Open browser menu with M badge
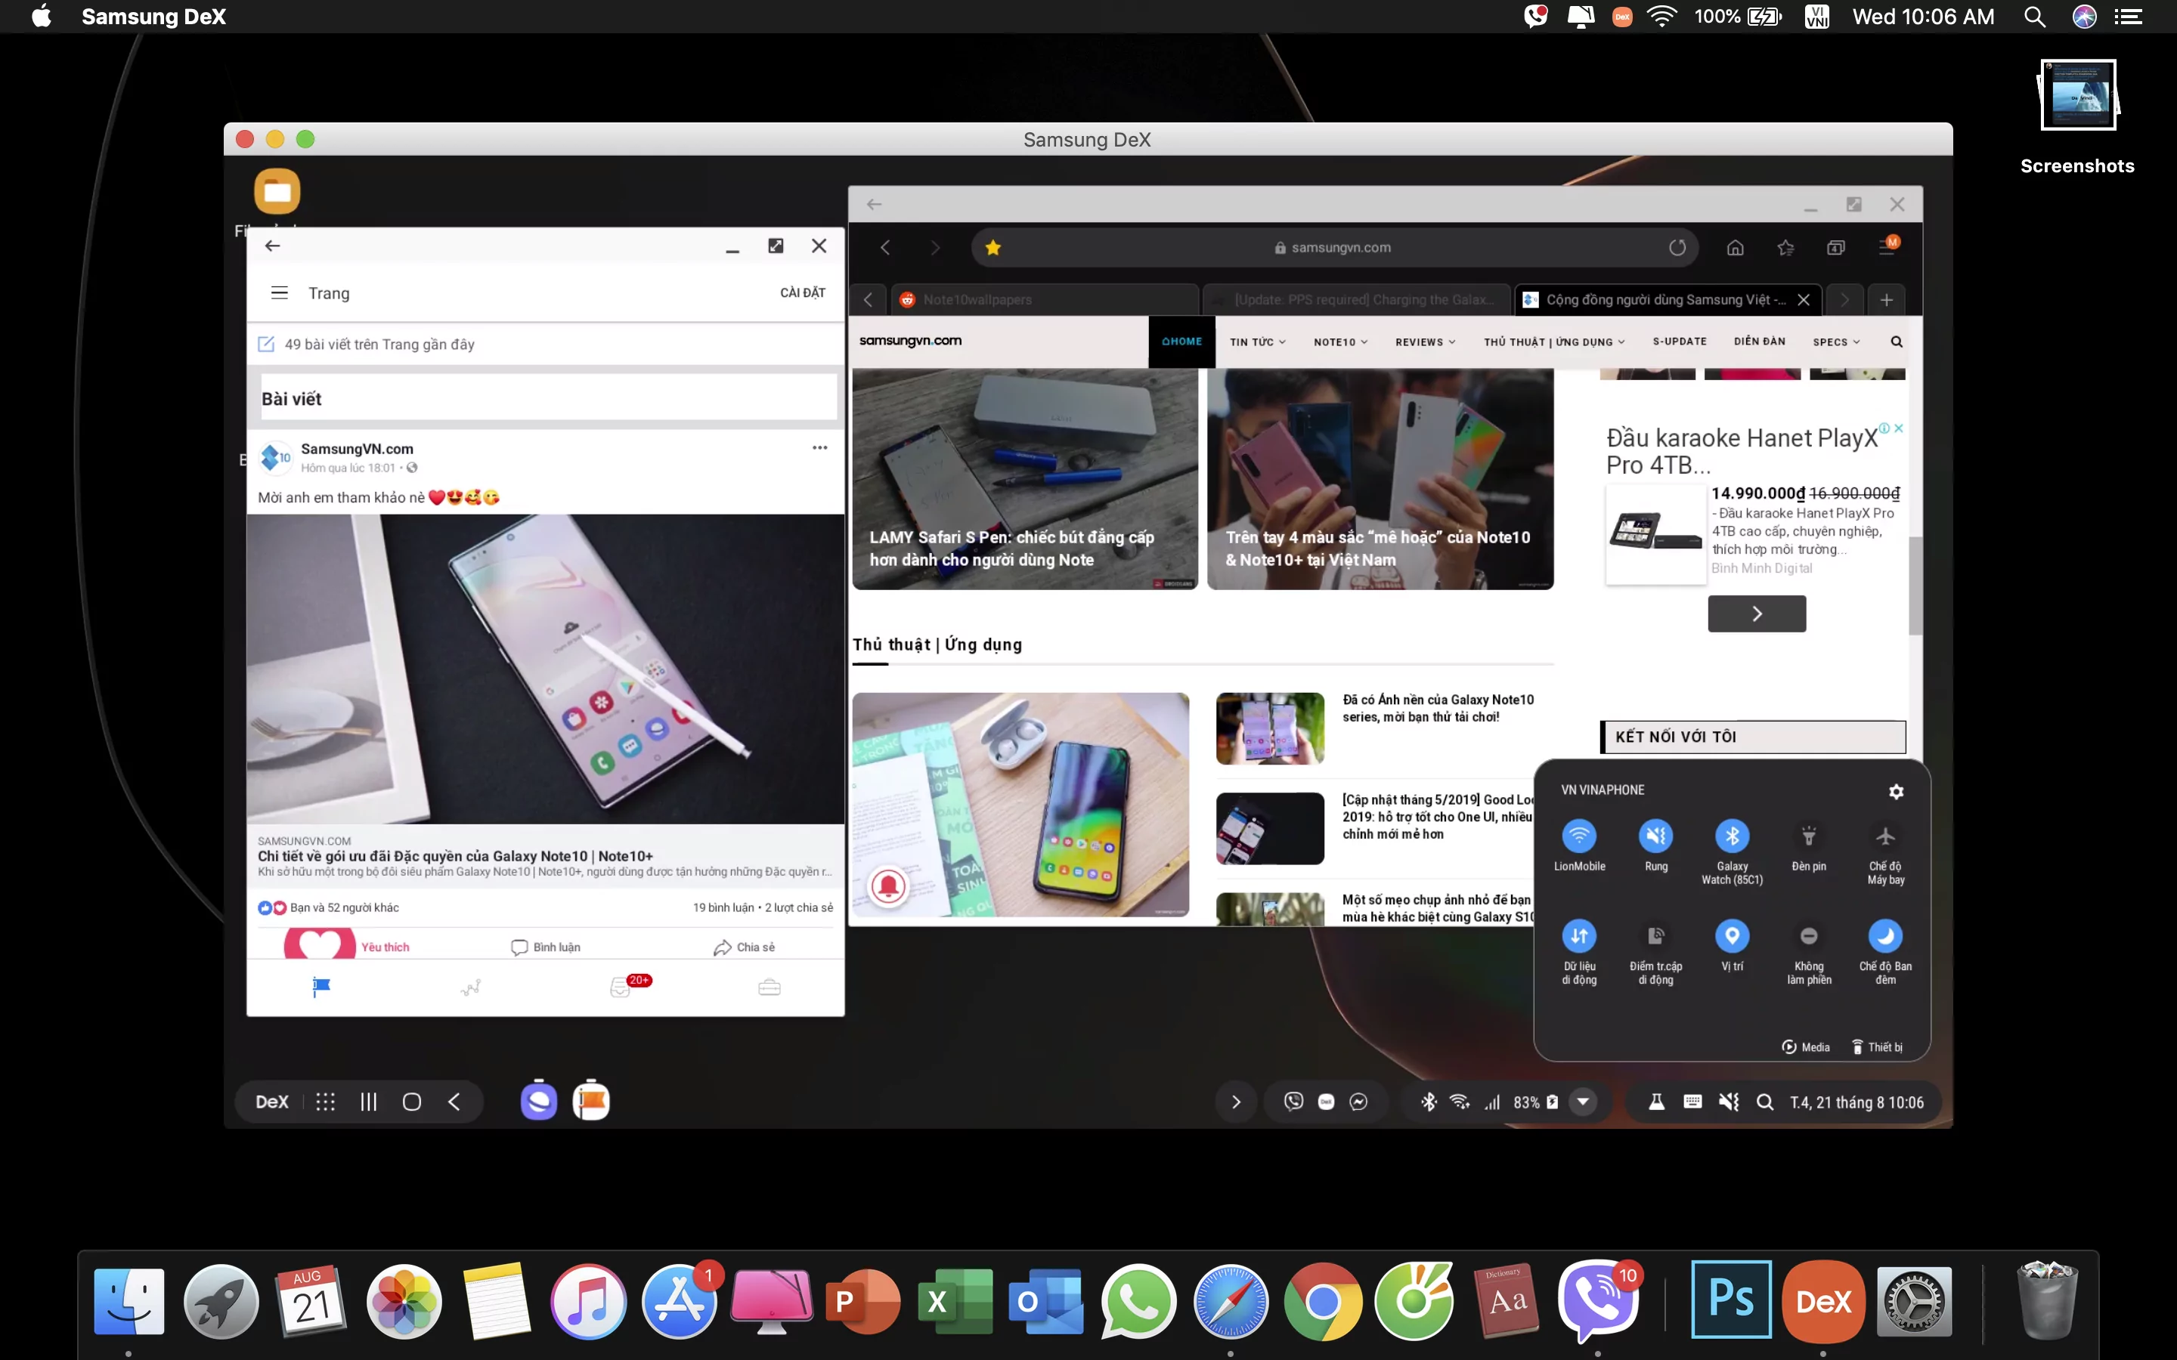This screenshot has width=2177, height=1360. (1888, 246)
